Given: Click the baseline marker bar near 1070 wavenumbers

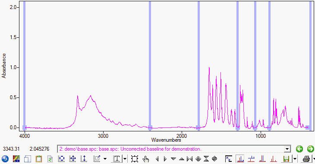Looking at the screenshot, I should (255, 66).
